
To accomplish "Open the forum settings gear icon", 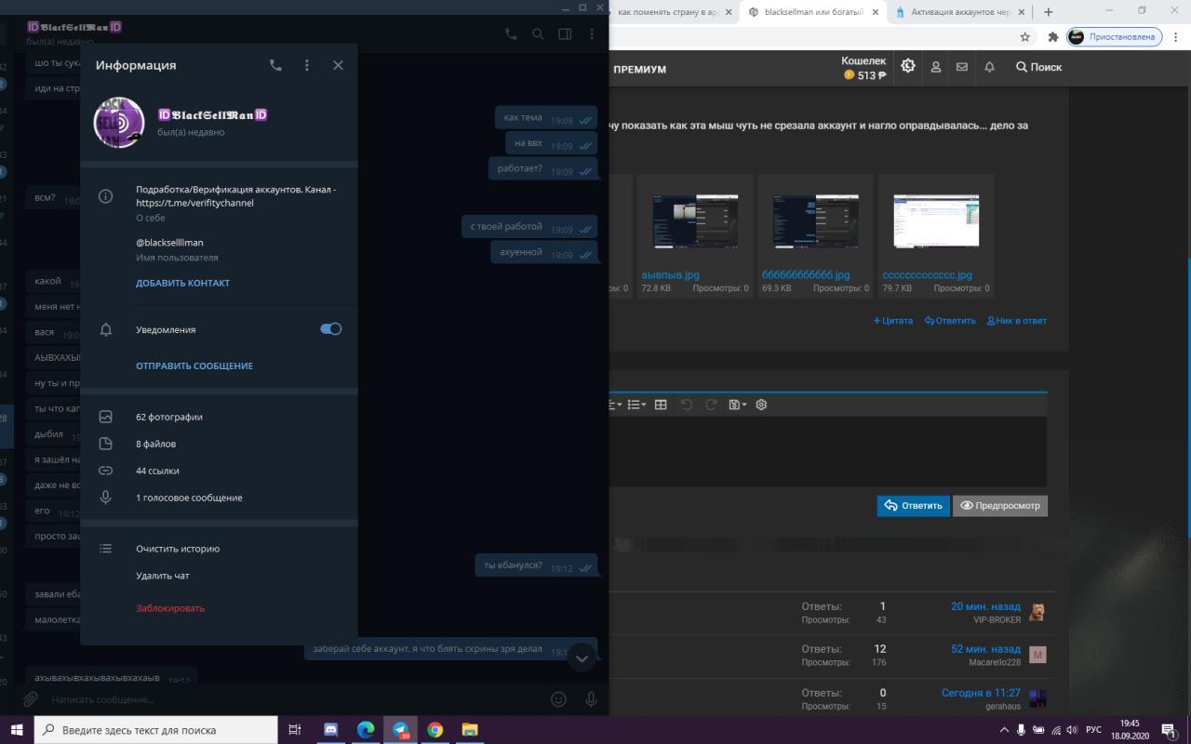I will tap(908, 66).
